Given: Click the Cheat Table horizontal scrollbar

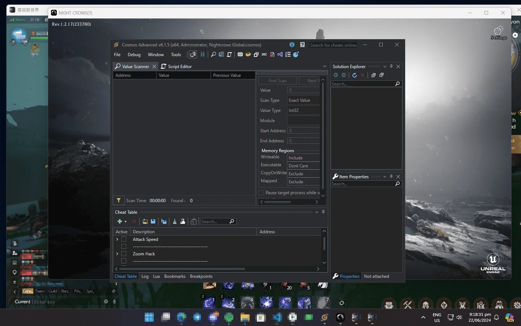Looking at the screenshot, I should point(182,269).
